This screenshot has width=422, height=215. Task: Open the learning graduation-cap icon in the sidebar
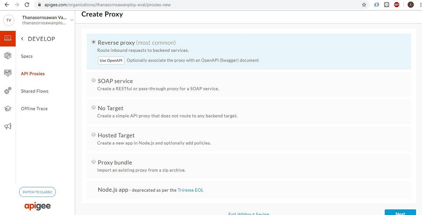point(8,108)
